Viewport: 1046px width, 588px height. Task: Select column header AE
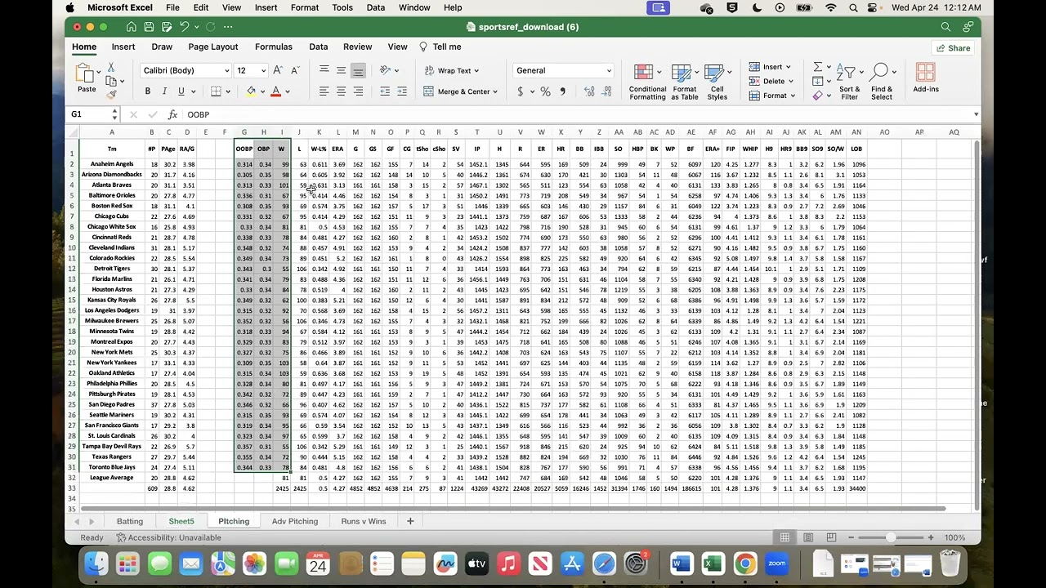(691, 132)
